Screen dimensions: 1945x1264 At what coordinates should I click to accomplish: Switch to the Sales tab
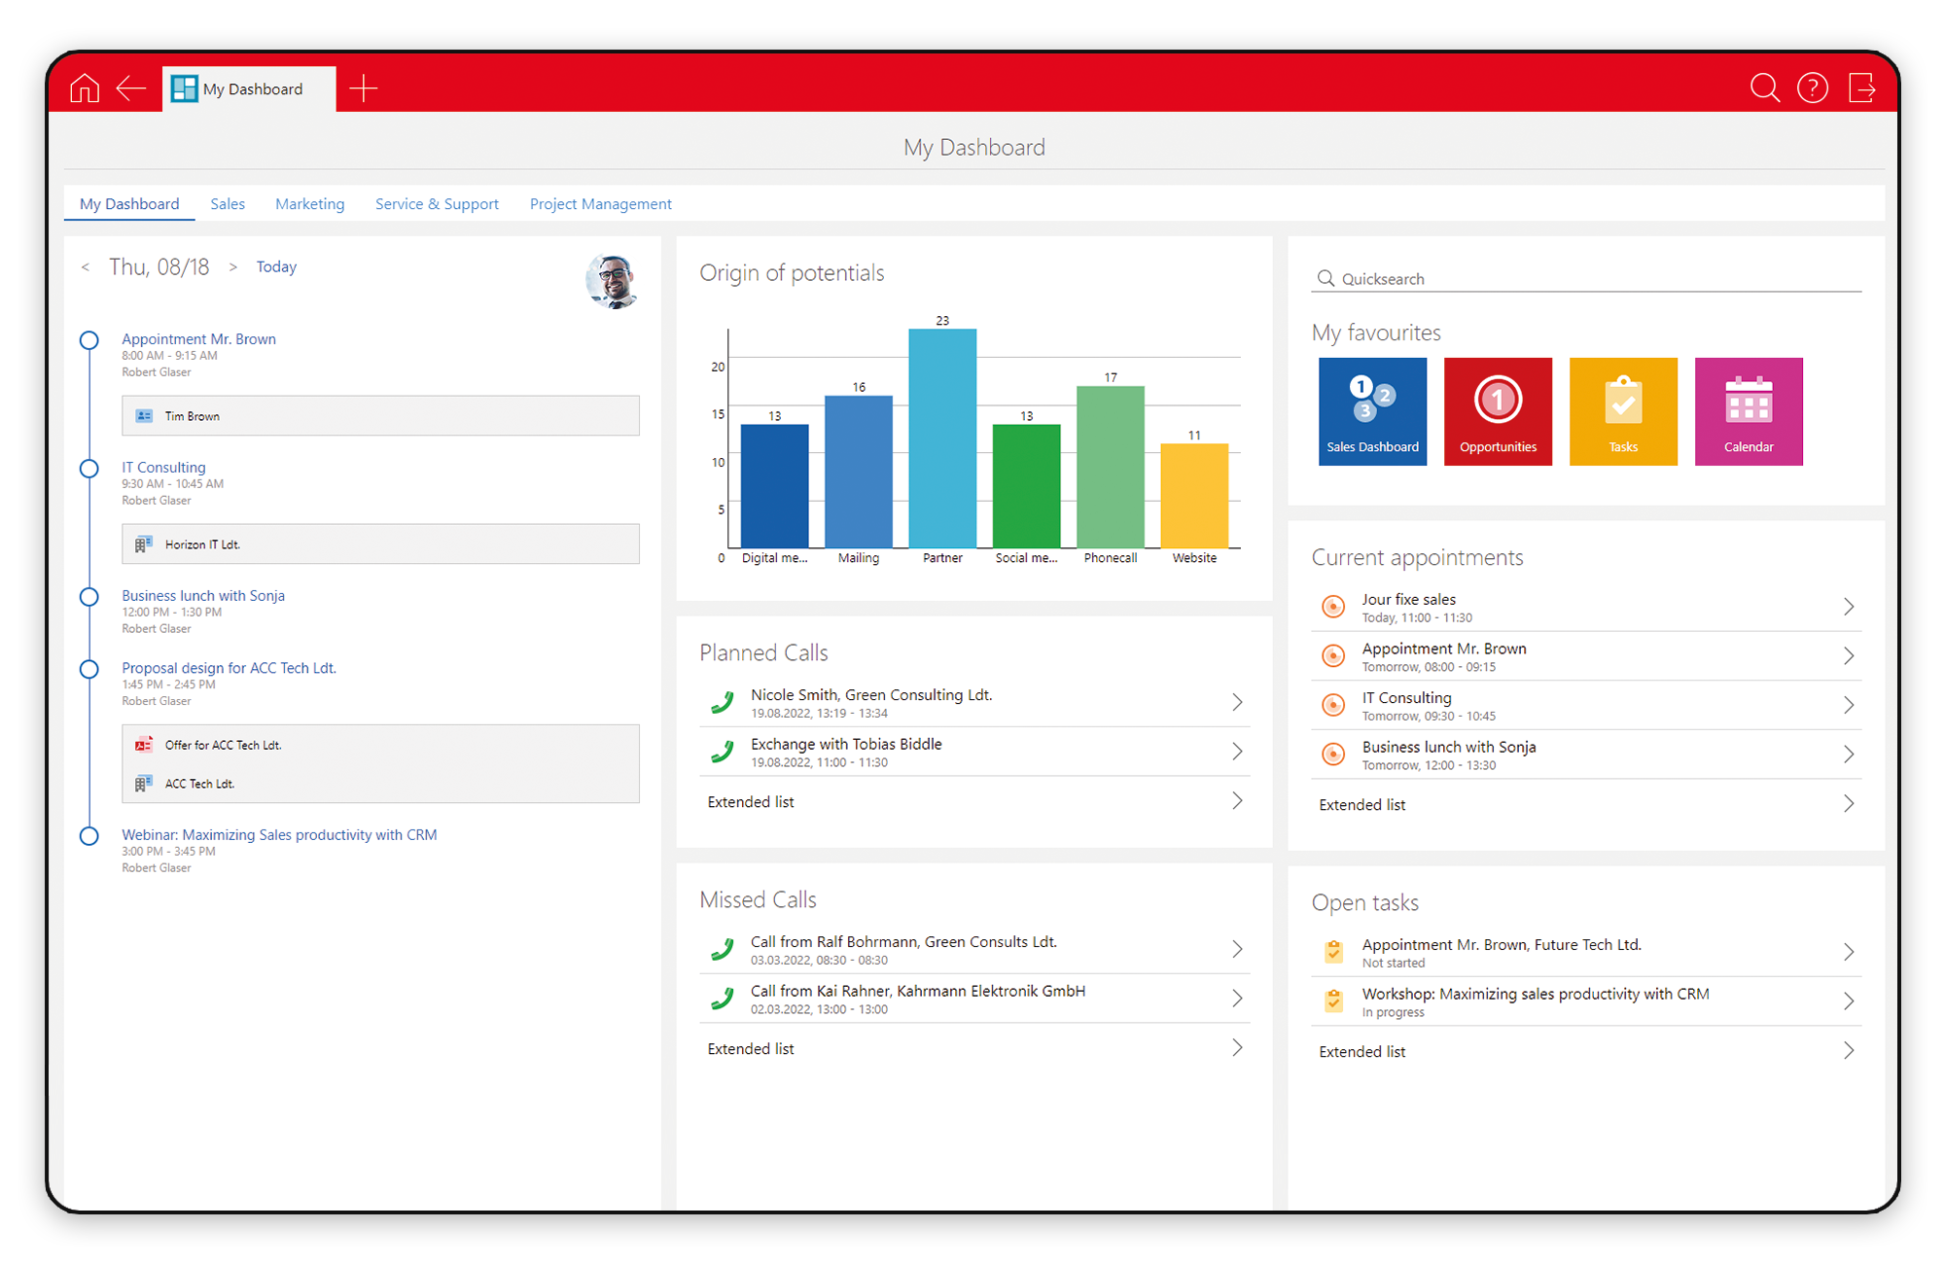228,203
